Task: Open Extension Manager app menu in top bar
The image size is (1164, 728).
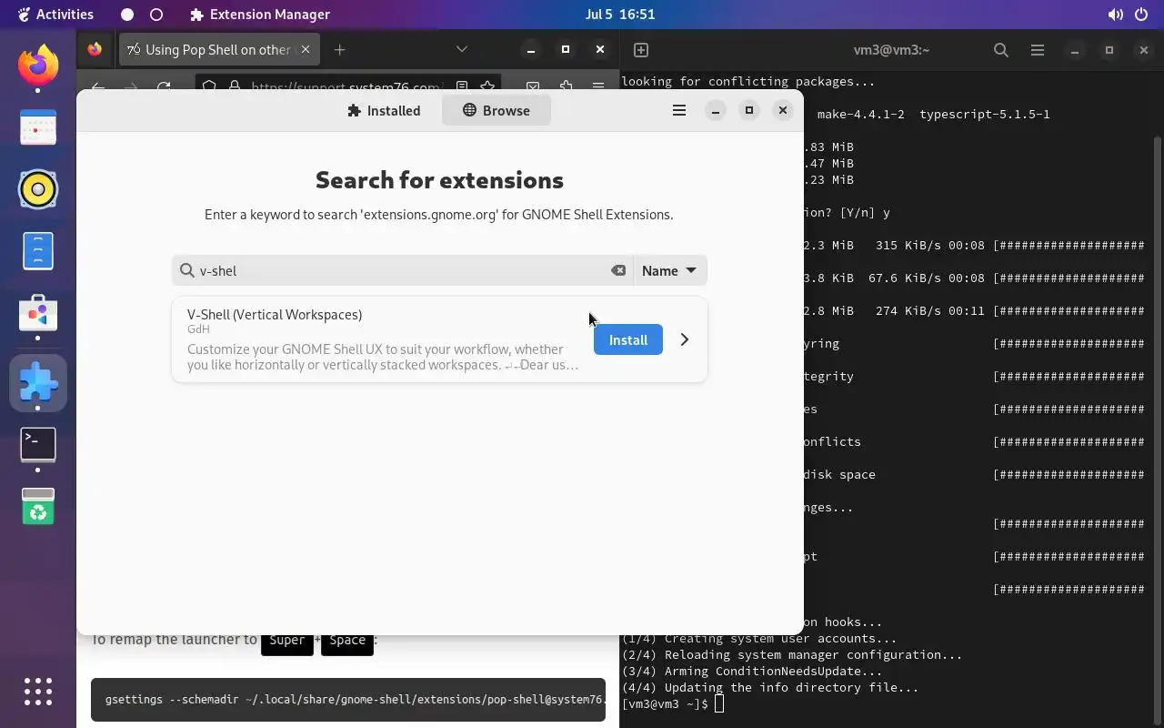Action: (260, 14)
